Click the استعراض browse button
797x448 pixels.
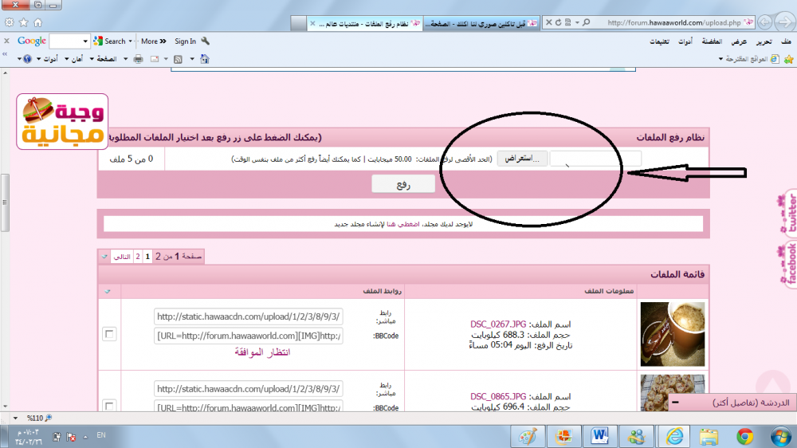coord(522,159)
